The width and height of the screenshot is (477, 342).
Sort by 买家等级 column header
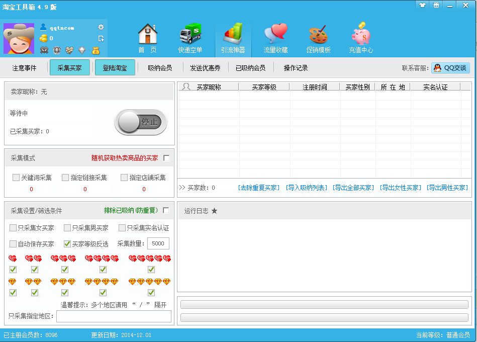click(x=264, y=87)
